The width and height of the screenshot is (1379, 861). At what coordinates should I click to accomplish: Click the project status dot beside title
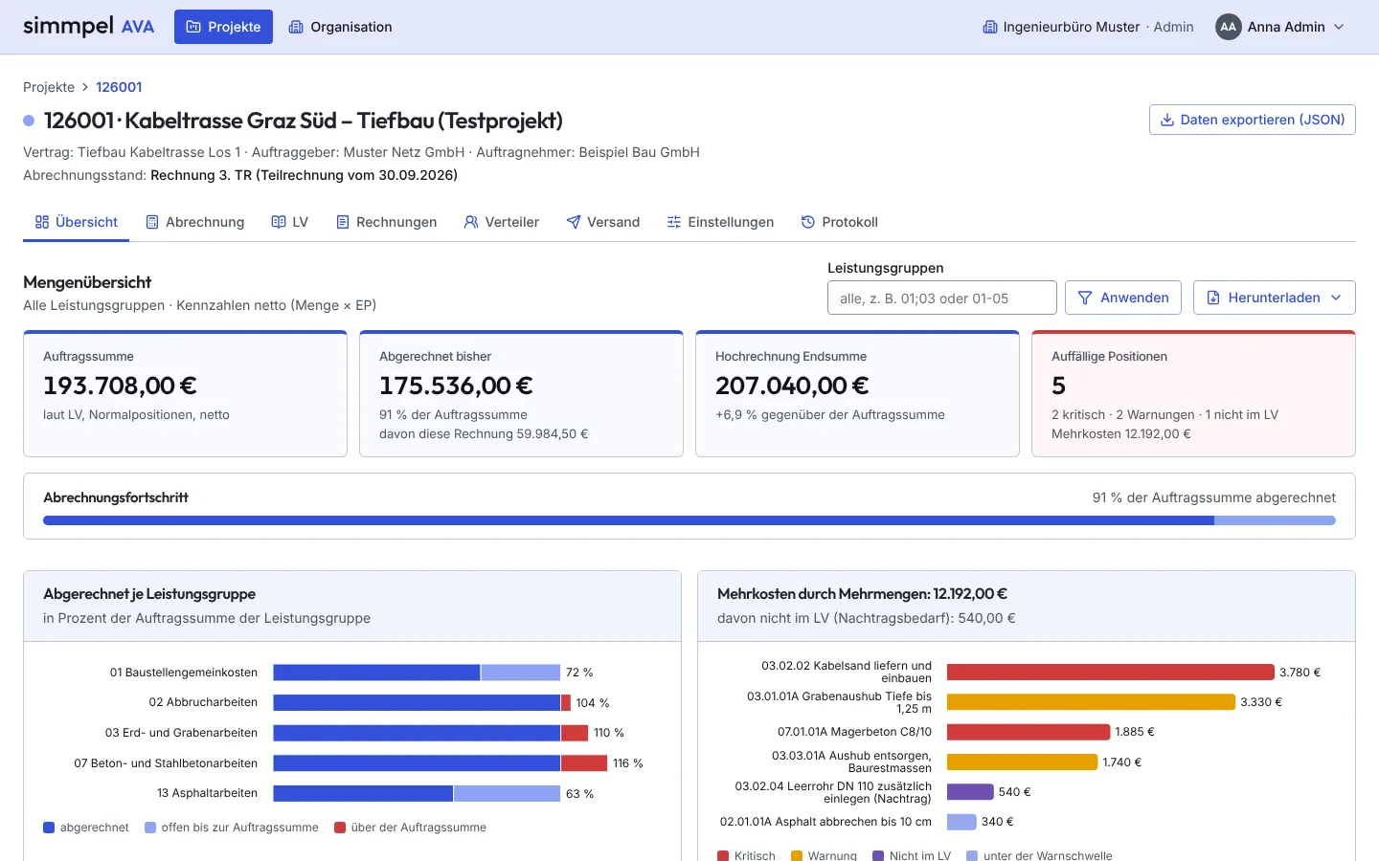[x=29, y=121]
